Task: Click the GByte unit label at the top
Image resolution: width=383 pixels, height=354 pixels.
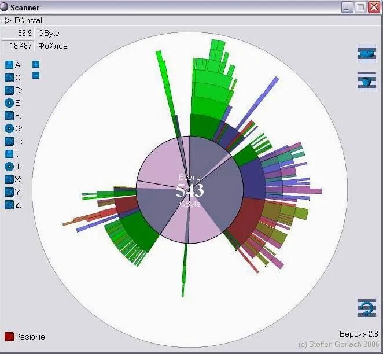Action: click(49, 34)
